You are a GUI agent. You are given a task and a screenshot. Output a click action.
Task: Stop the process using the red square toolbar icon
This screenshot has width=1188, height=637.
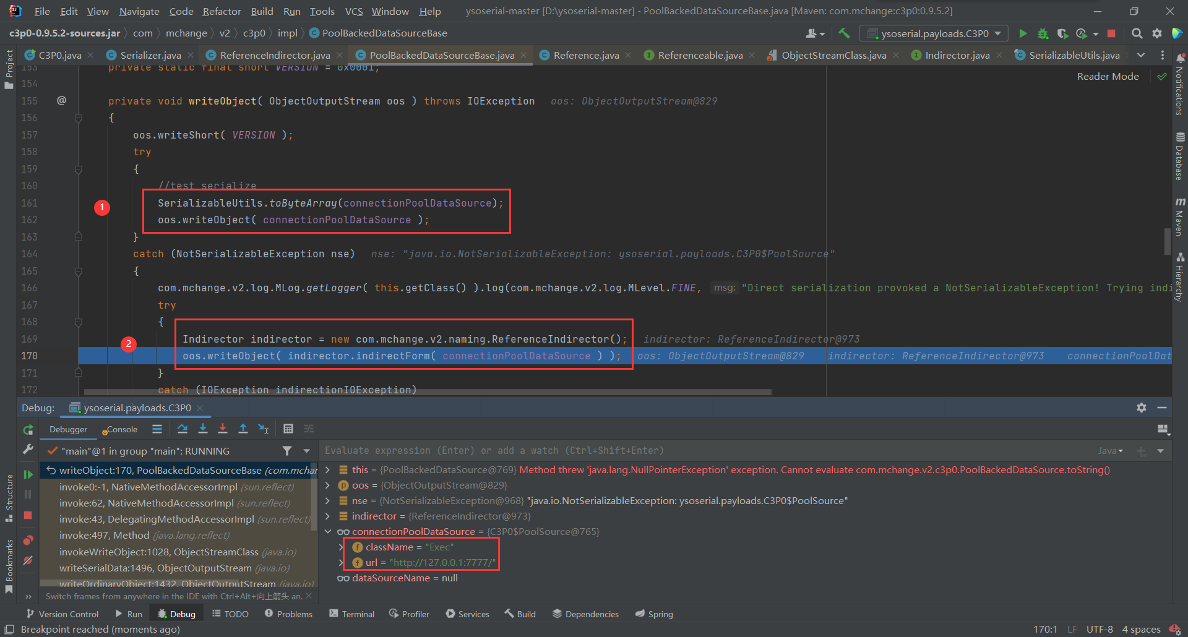point(1111,33)
